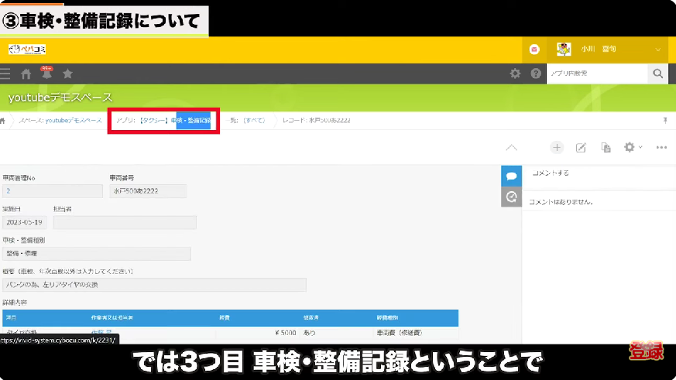Open the kintone settings gear in header
The image size is (676, 380).
coord(515,74)
